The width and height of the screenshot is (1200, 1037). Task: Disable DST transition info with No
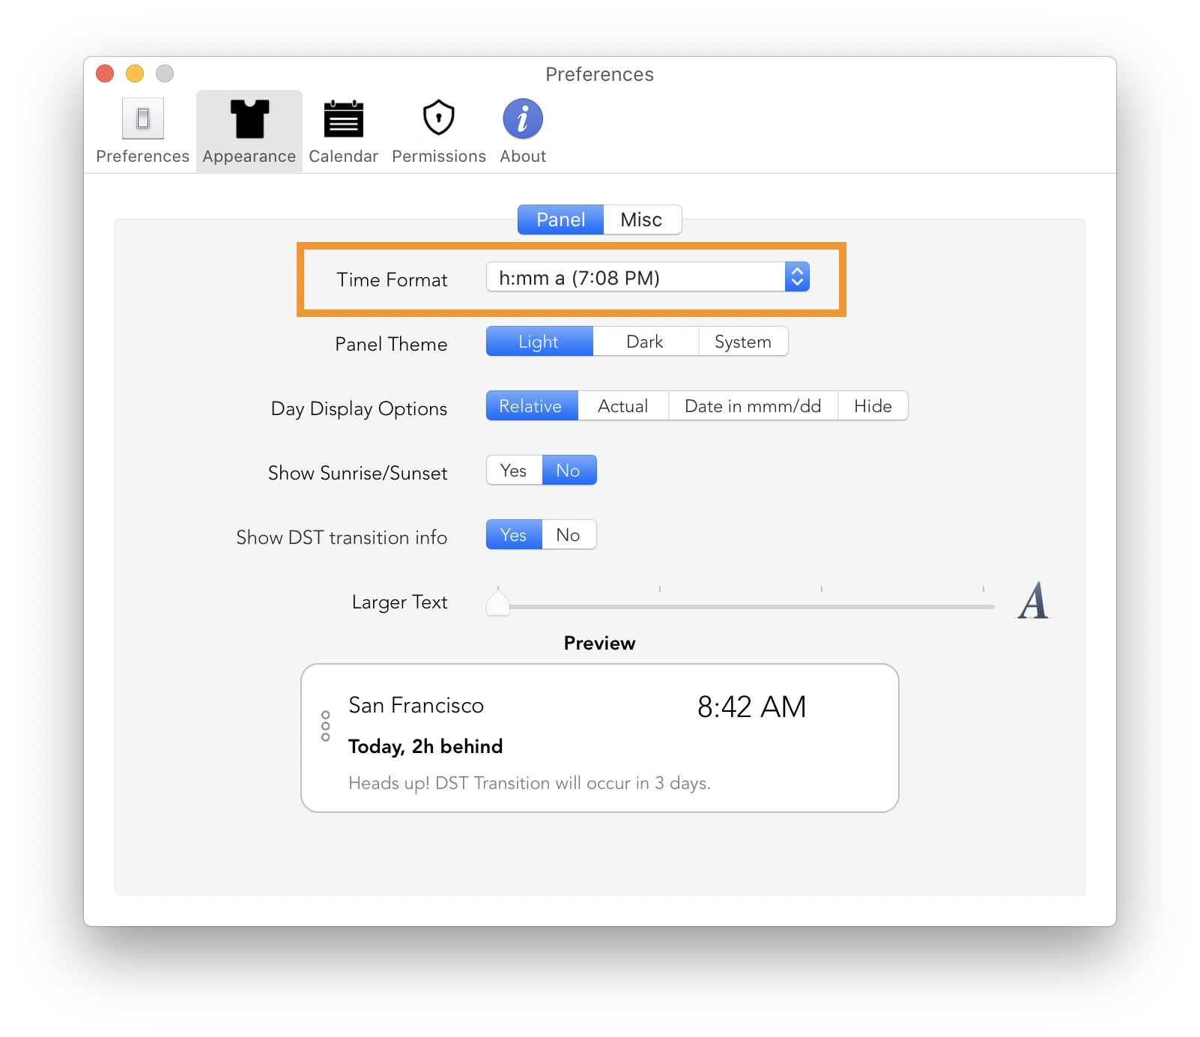[x=569, y=535]
